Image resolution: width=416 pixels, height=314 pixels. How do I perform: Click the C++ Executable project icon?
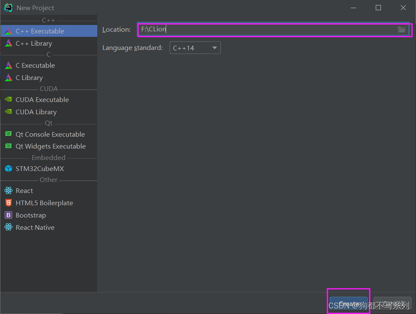point(8,31)
